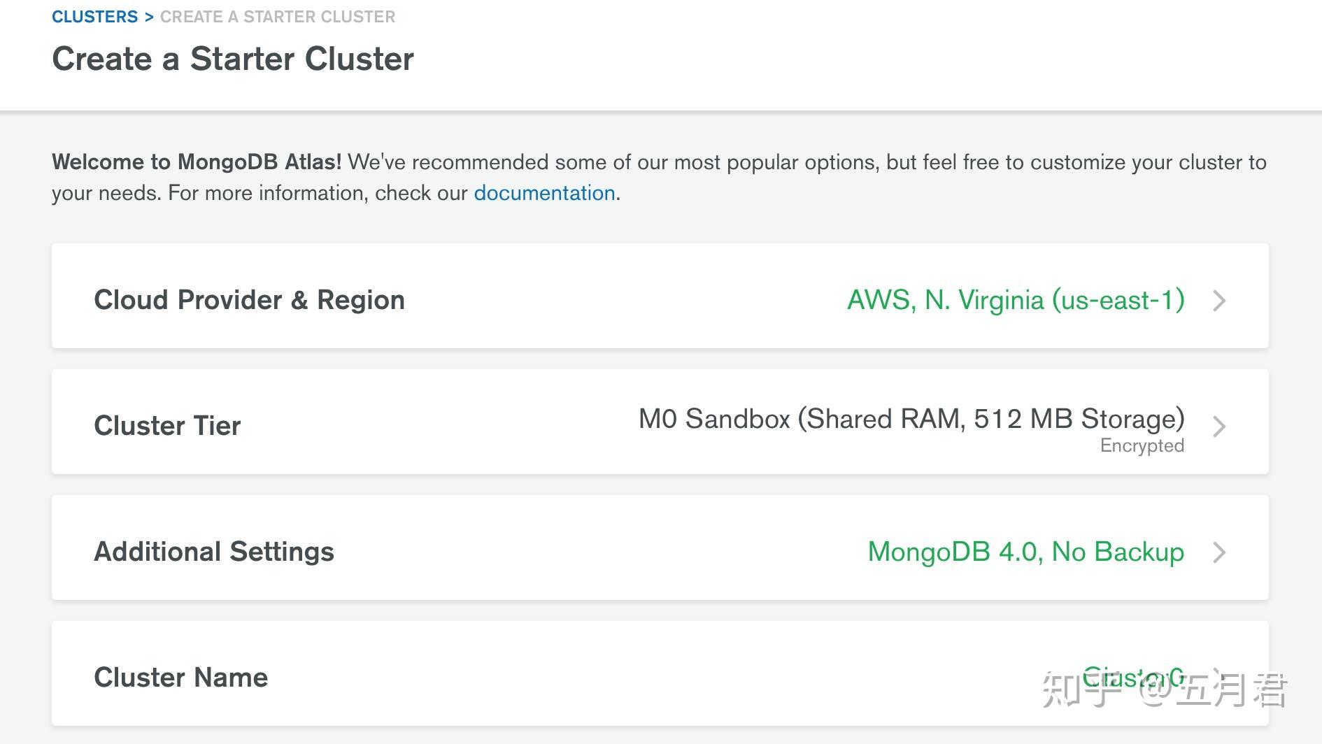
Task: Click the chevron beside Cloud Provider & Region
Action: [x=1221, y=301]
